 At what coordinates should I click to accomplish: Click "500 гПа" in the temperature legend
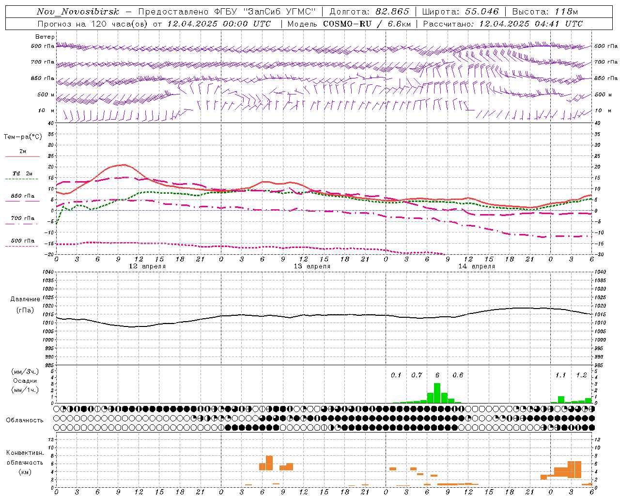[x=22, y=241]
